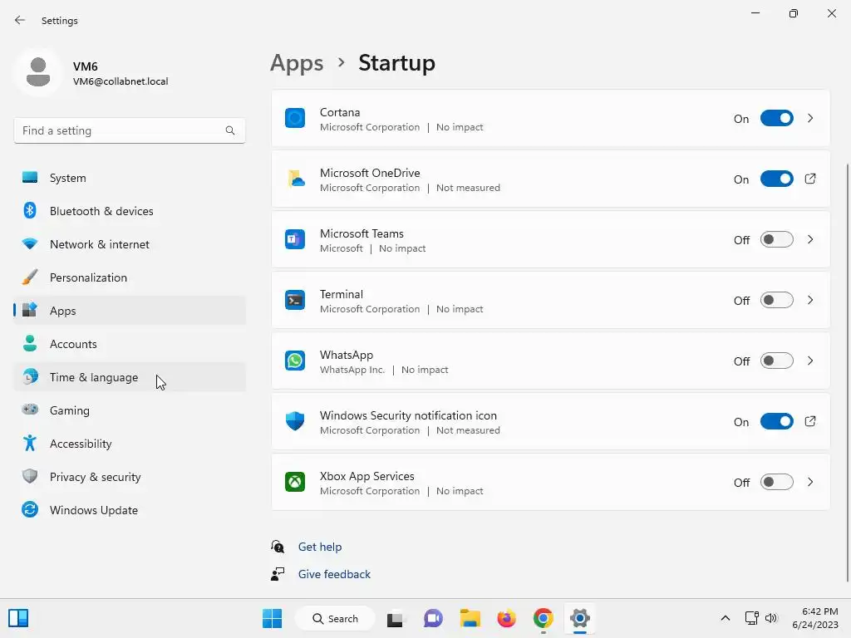Open Windows Update settings section

click(94, 510)
